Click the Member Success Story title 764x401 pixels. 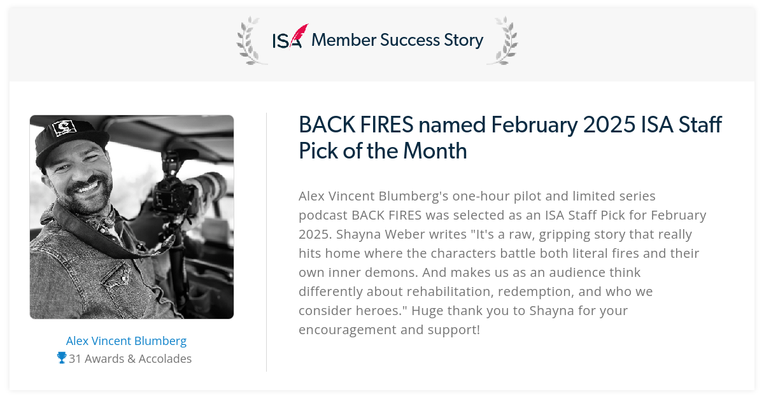pos(397,40)
